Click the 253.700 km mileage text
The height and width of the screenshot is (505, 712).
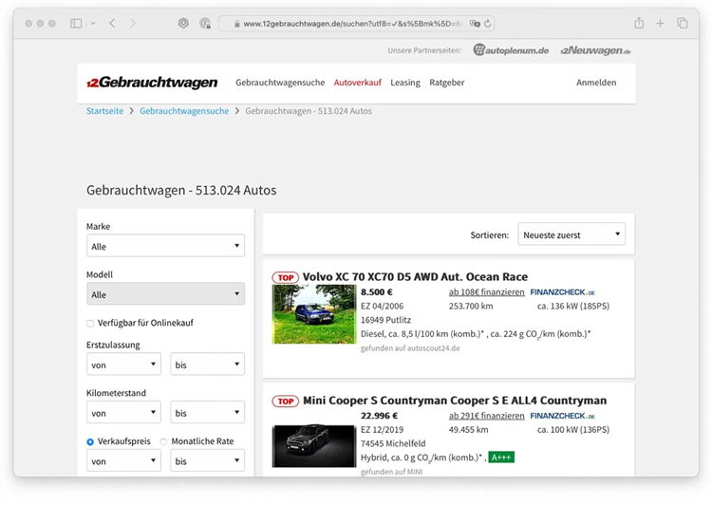tap(471, 306)
